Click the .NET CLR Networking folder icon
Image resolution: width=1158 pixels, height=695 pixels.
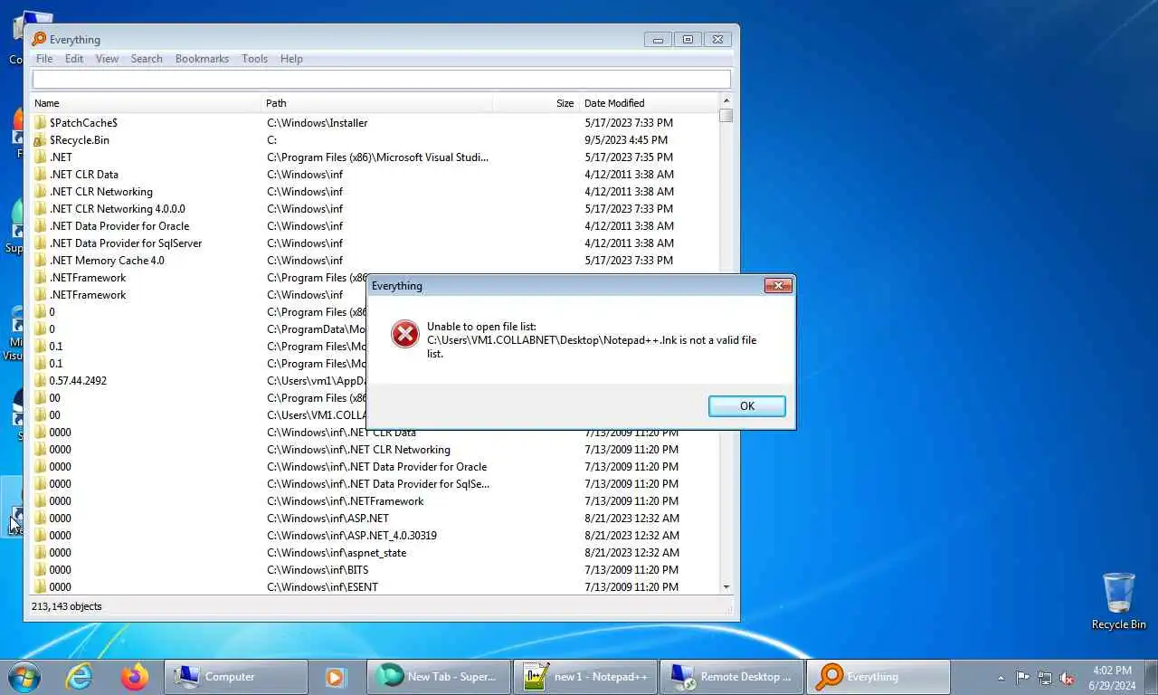click(40, 191)
